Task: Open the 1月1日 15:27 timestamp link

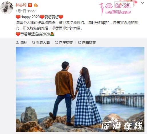Action: tap(26, 11)
